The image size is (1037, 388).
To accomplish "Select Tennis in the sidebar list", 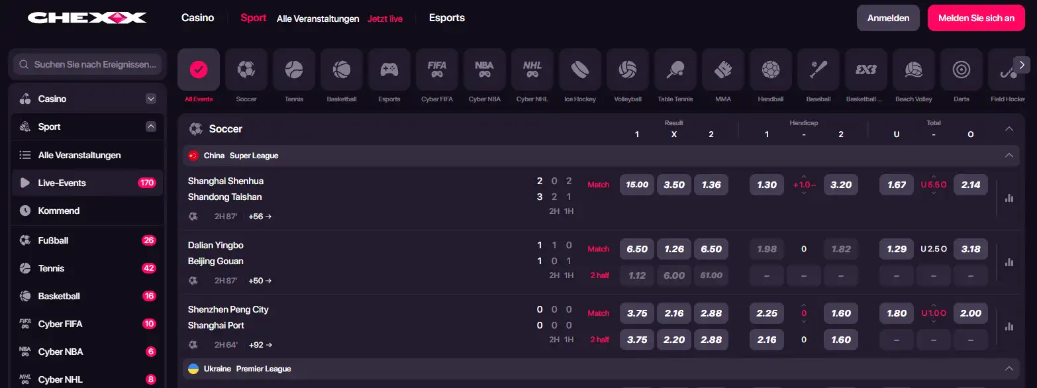I will tap(87, 268).
